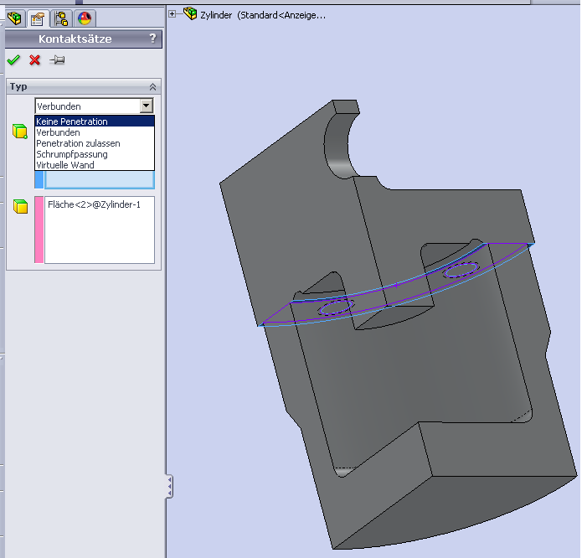Image resolution: width=587 pixels, height=558 pixels.
Task: Open the ConfigurationManager tab
Action: [x=61, y=18]
